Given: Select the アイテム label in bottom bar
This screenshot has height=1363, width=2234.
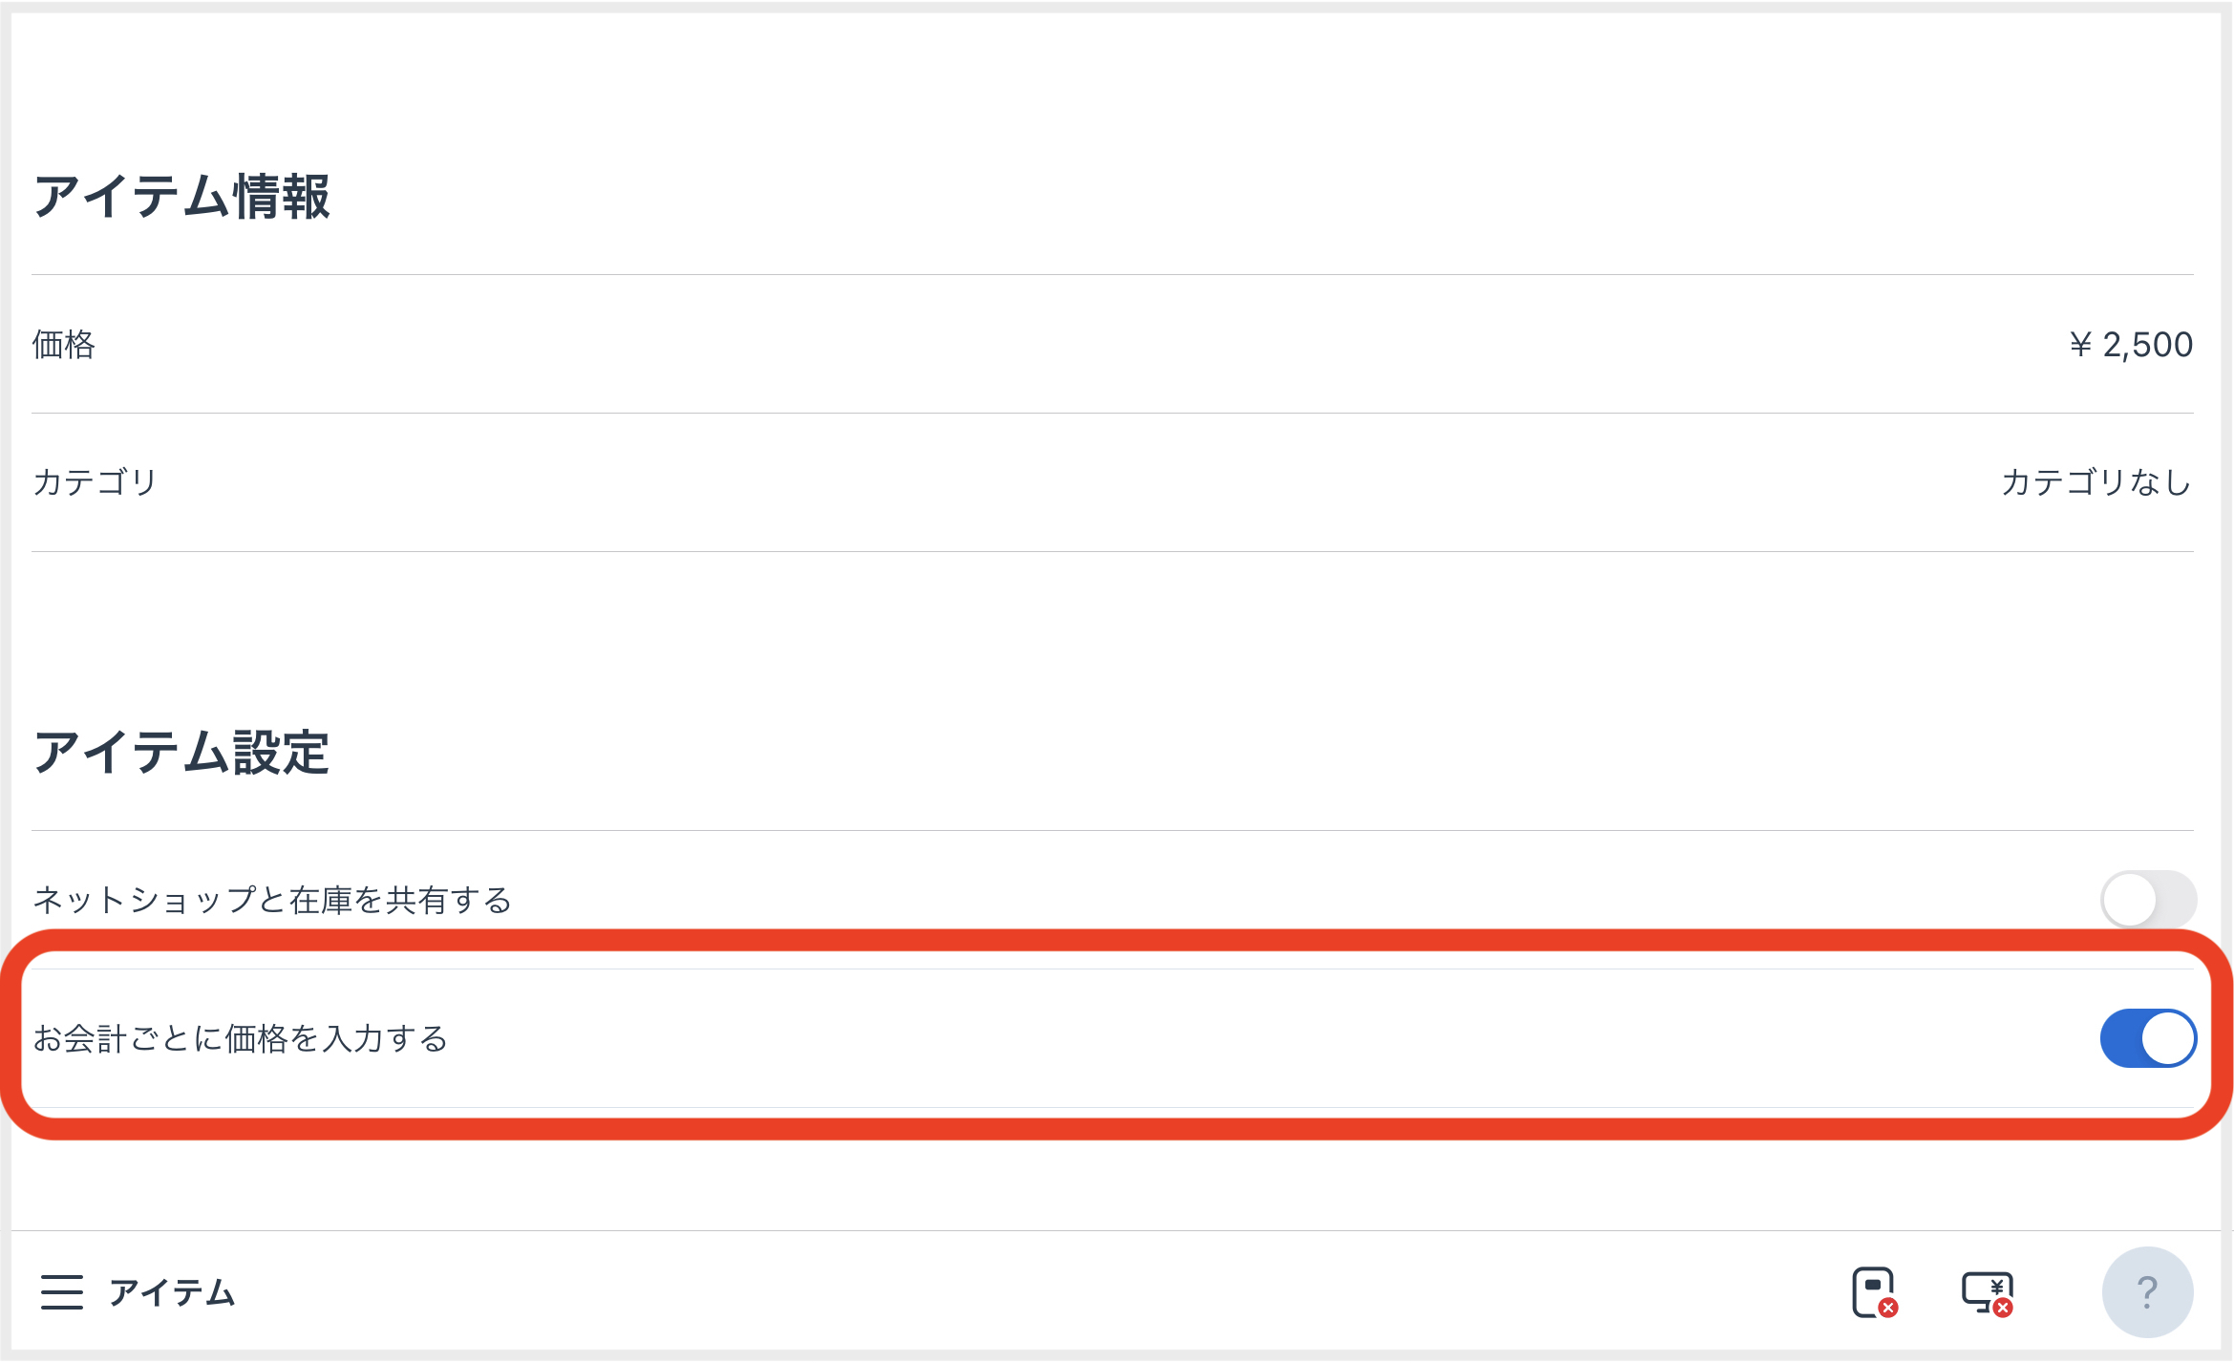Looking at the screenshot, I should point(172,1292).
